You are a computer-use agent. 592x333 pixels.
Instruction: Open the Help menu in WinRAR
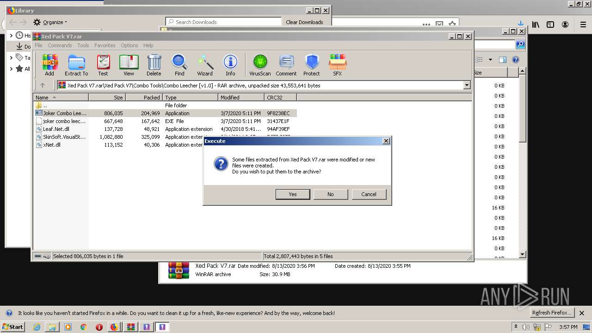pyautogui.click(x=148, y=45)
